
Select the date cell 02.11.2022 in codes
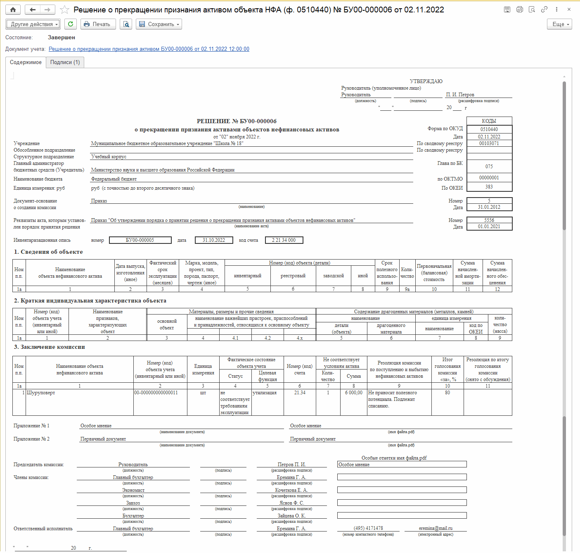489,136
